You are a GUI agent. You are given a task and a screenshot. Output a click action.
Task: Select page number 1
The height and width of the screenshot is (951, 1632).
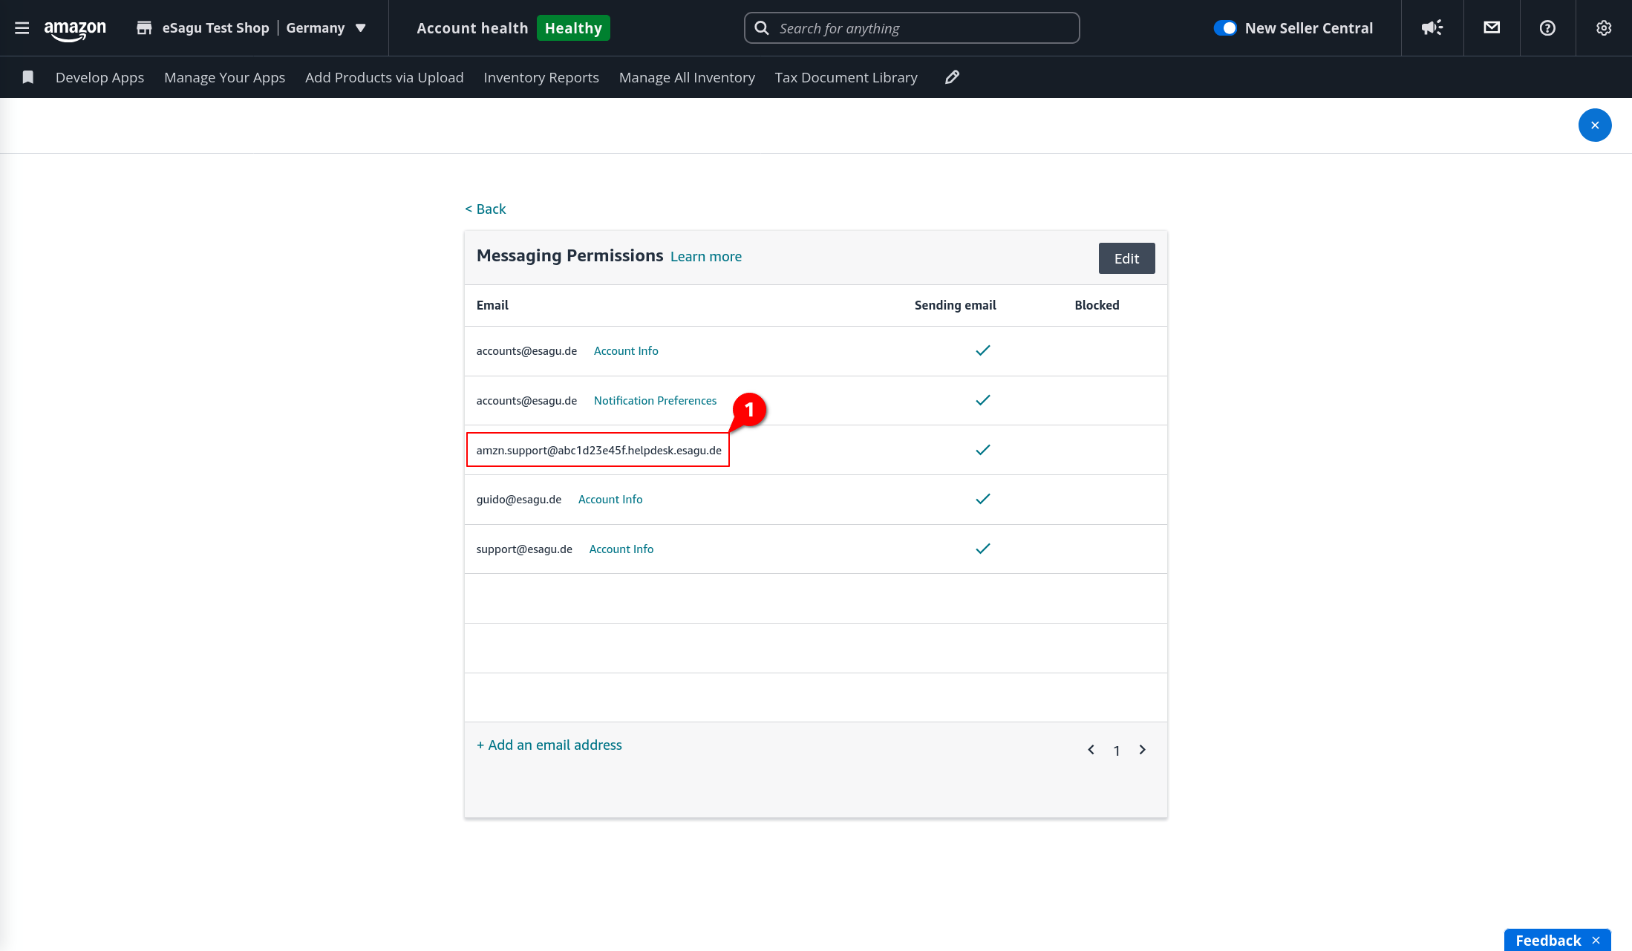click(1116, 751)
